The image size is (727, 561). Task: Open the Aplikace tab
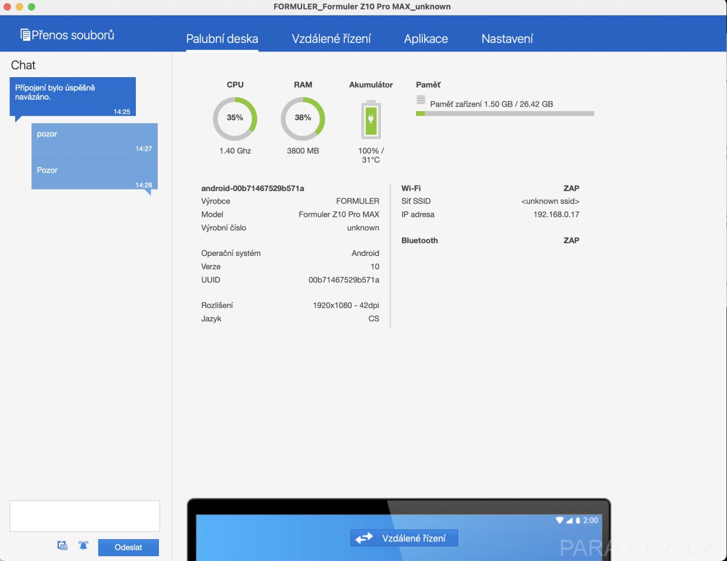coord(426,39)
